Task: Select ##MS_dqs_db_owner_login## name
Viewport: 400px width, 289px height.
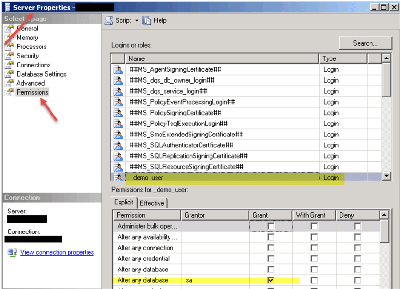Action: 172,80
